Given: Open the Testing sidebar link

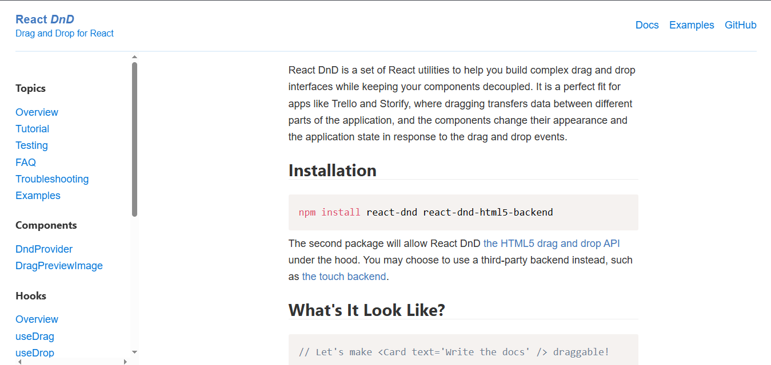Looking at the screenshot, I should pos(31,145).
